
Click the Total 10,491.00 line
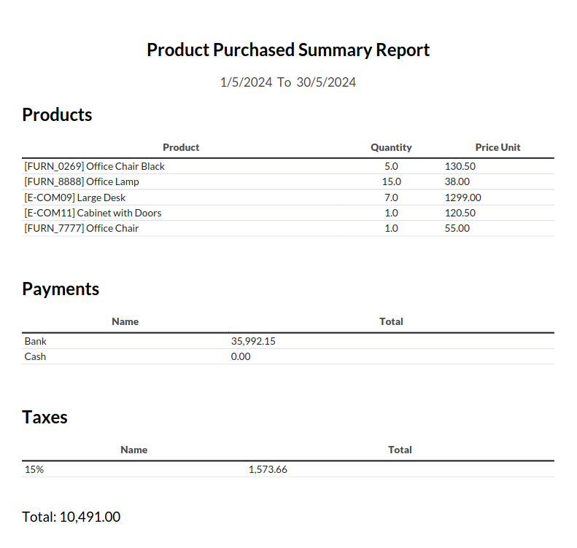coord(71,517)
